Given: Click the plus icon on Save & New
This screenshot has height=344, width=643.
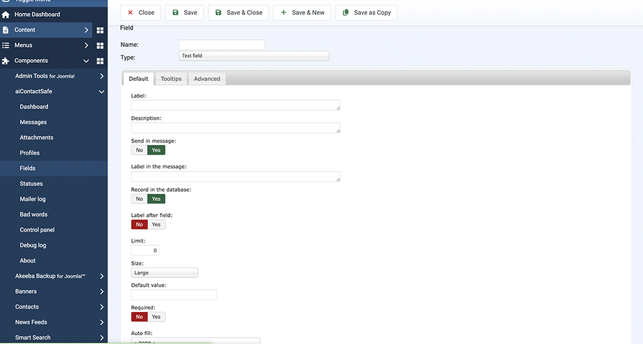Looking at the screenshot, I should tap(284, 13).
